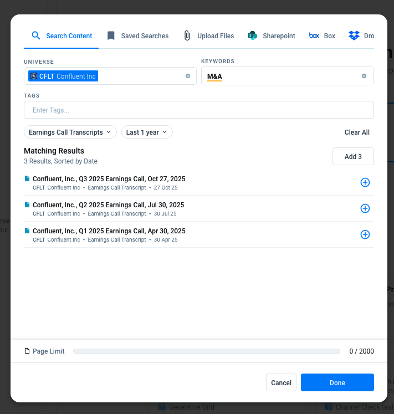The width and height of the screenshot is (394, 414).
Task: Click the Page Limit progress bar
Action: [x=206, y=351]
